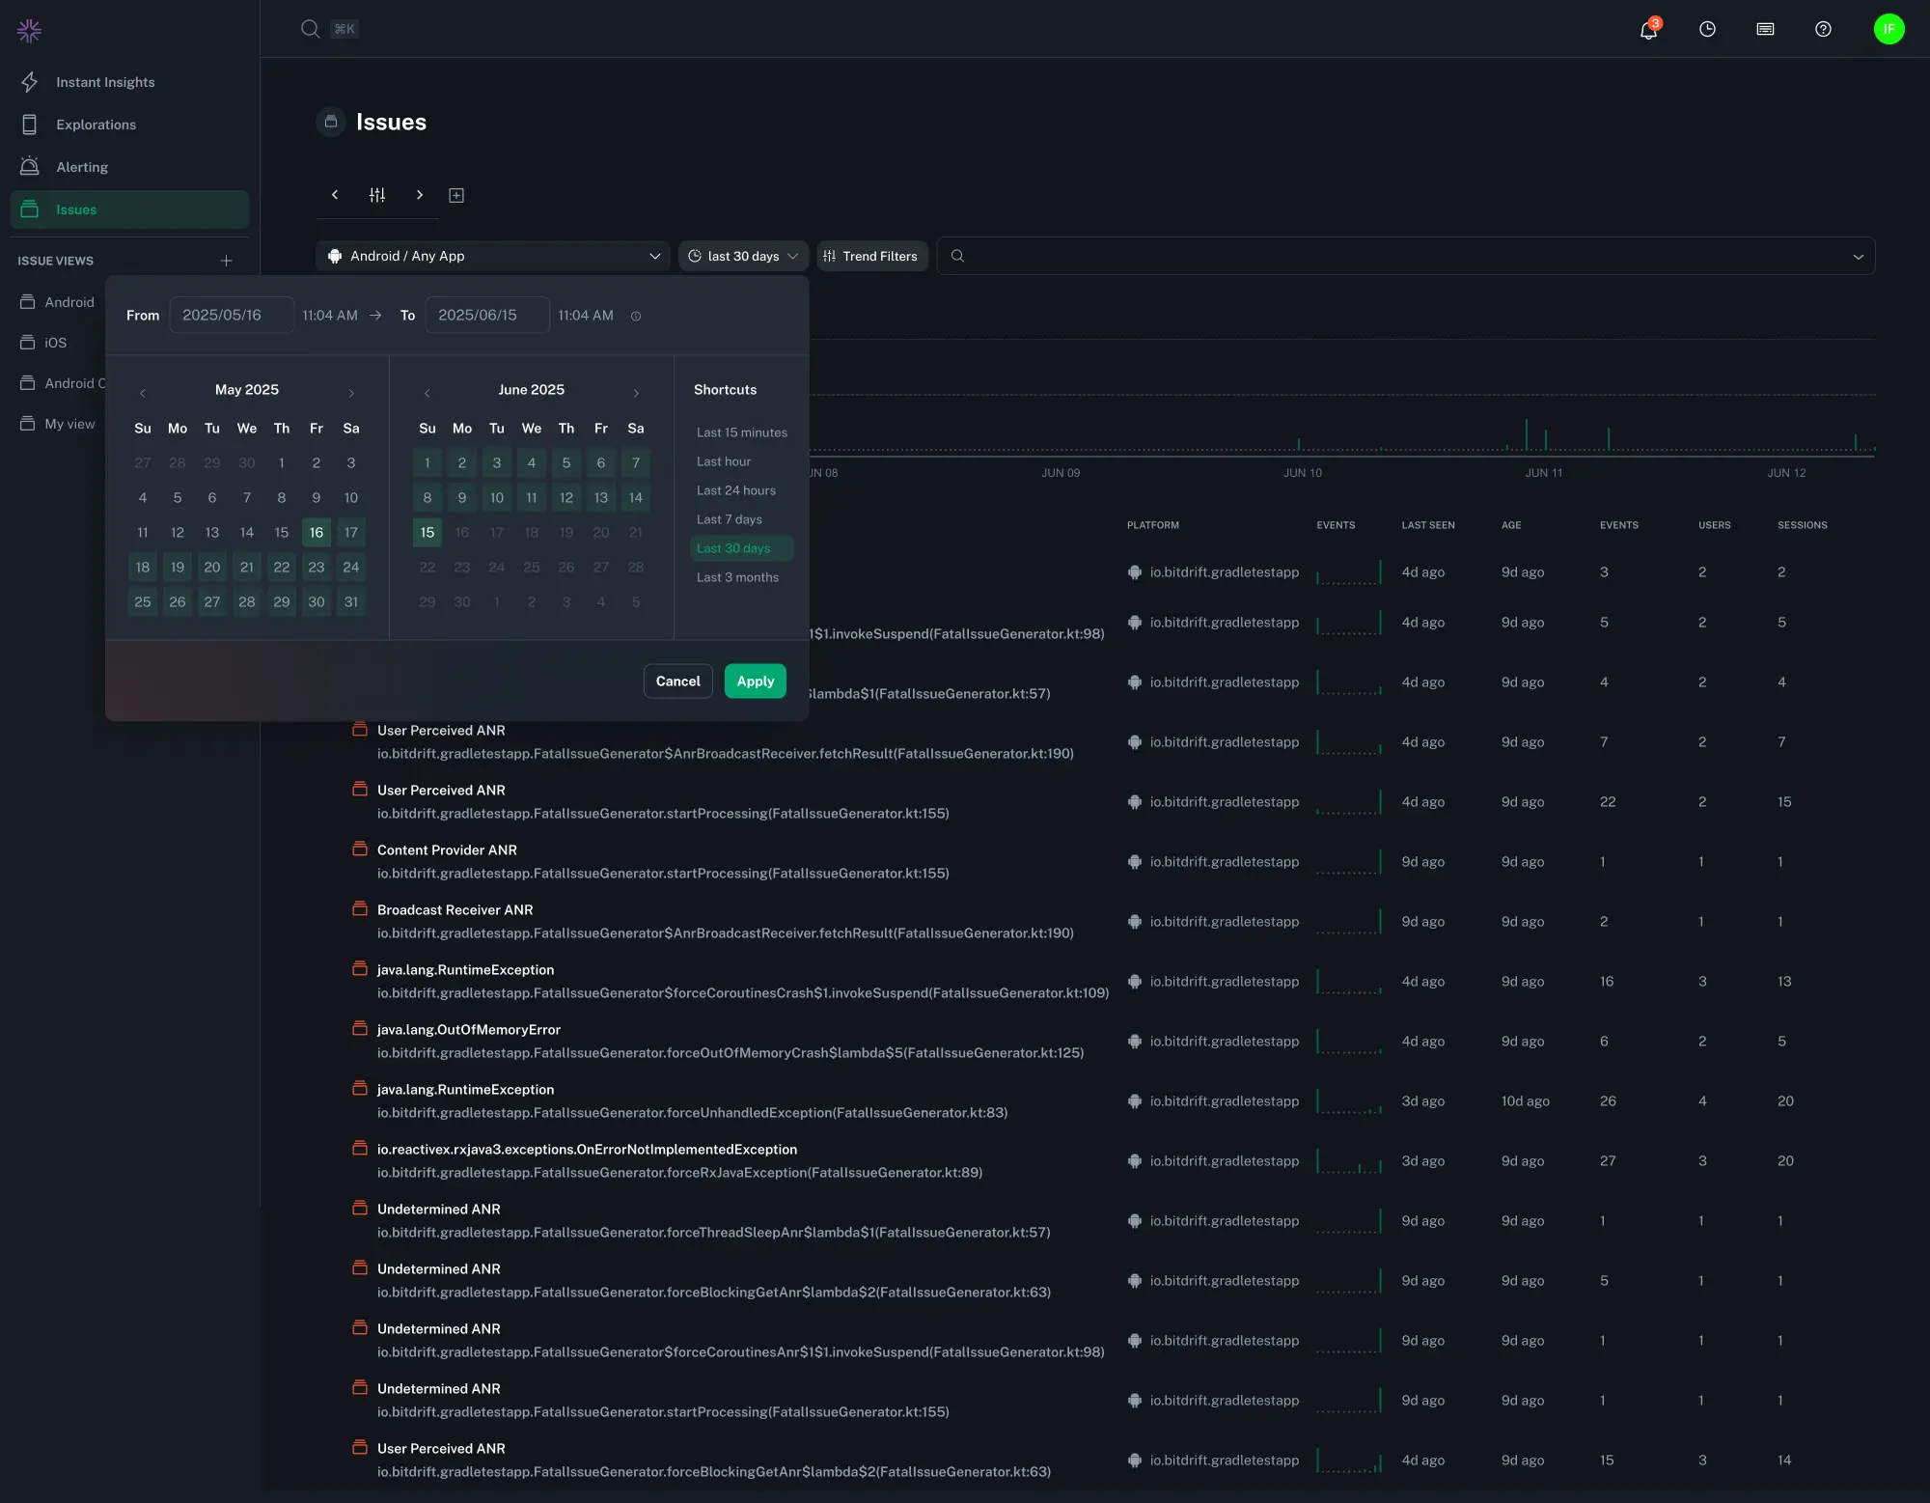Open the last 30 days time dropdown
Viewport: 1930px width, 1503px height.
pyautogui.click(x=743, y=256)
